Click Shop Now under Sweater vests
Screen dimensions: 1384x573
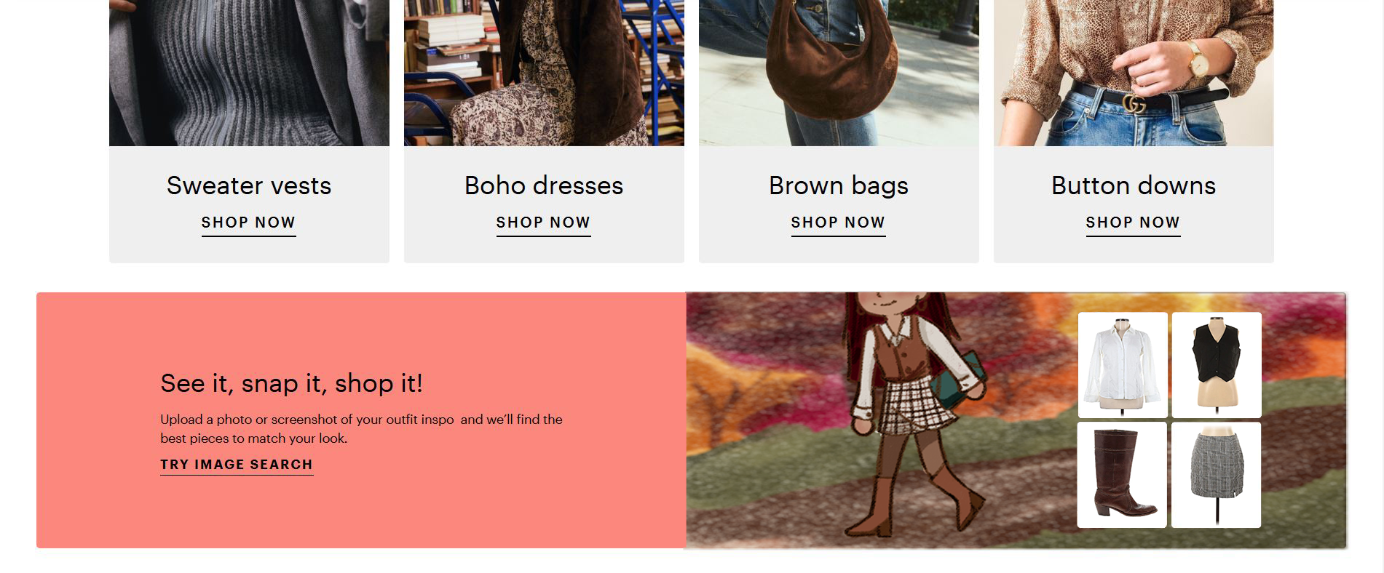(248, 223)
